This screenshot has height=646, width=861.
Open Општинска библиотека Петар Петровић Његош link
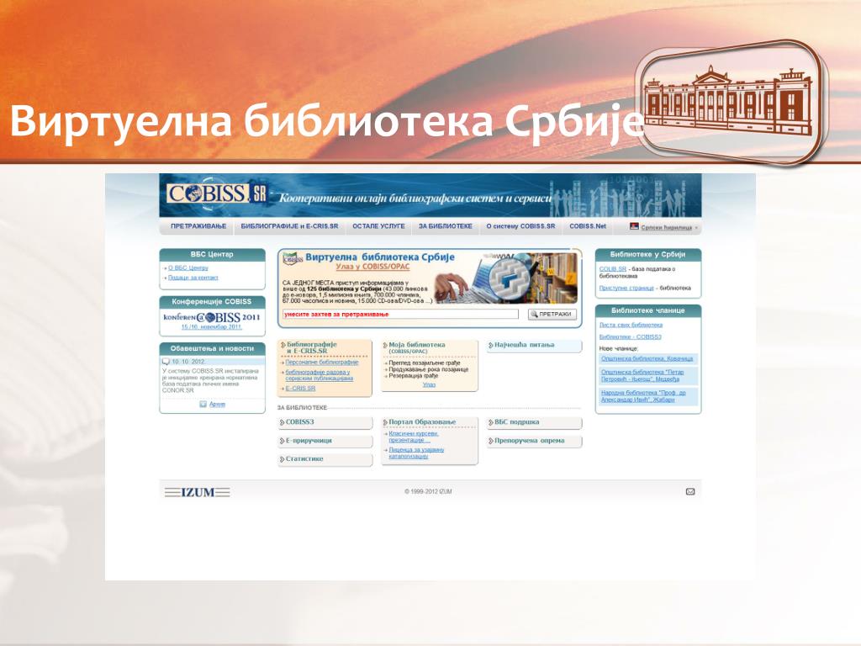click(642, 376)
